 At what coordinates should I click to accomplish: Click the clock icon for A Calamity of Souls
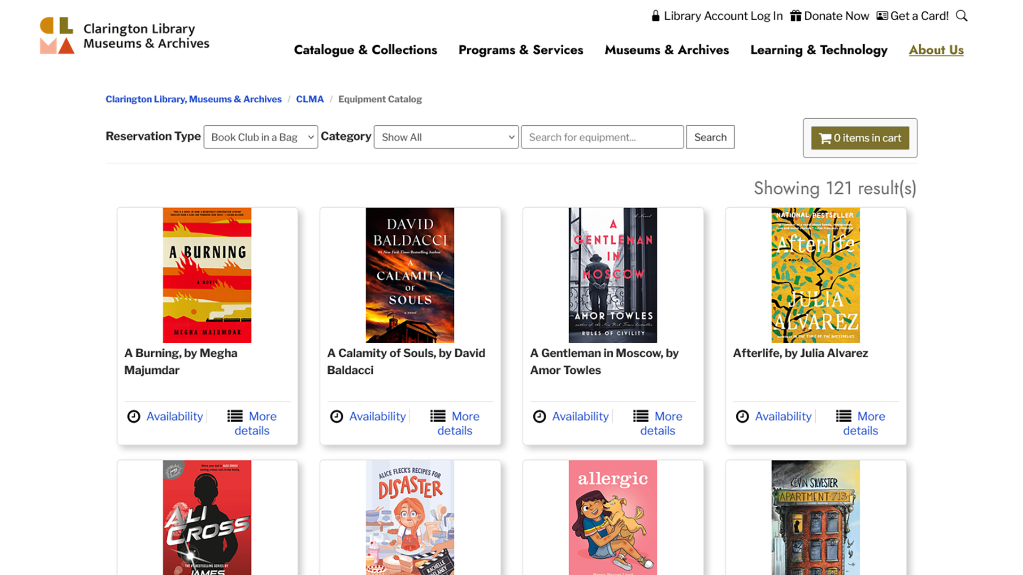click(x=337, y=416)
